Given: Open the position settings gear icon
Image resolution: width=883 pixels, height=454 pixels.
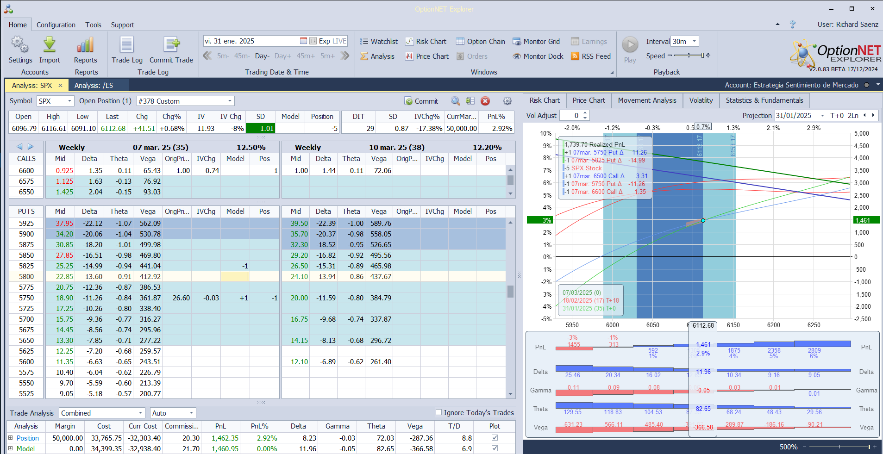Looking at the screenshot, I should [507, 101].
